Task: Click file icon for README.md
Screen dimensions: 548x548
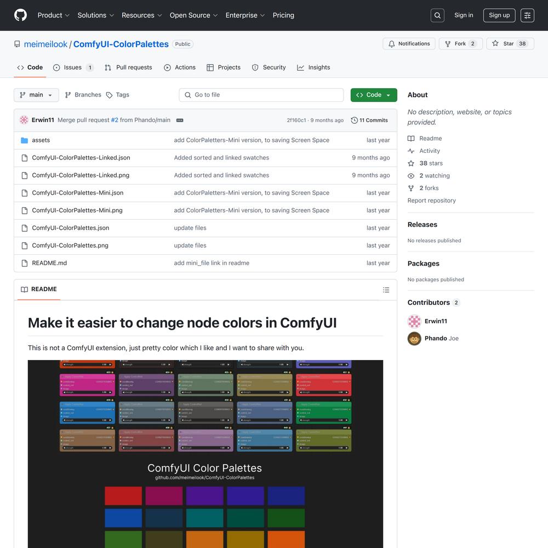Action: click(x=25, y=263)
